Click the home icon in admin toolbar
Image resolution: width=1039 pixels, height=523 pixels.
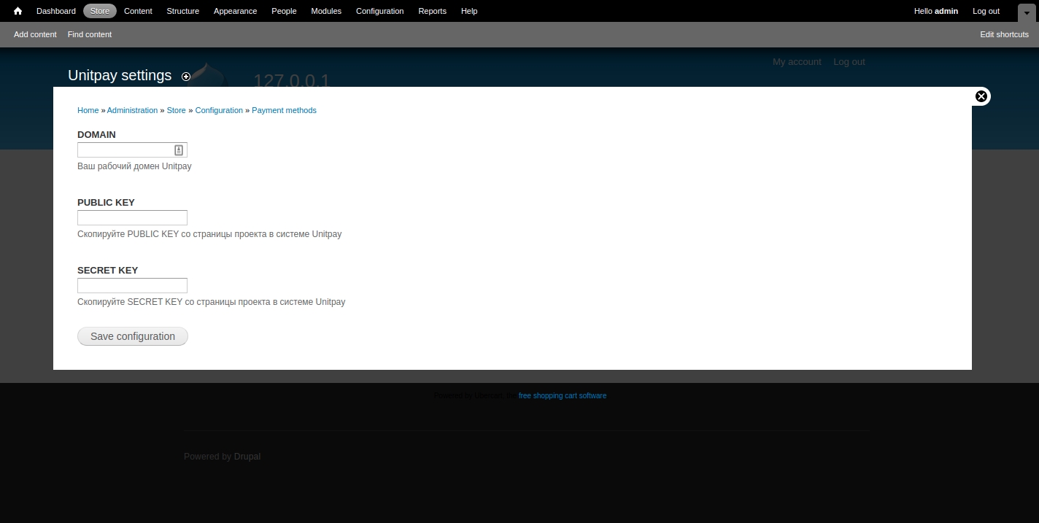pos(18,11)
